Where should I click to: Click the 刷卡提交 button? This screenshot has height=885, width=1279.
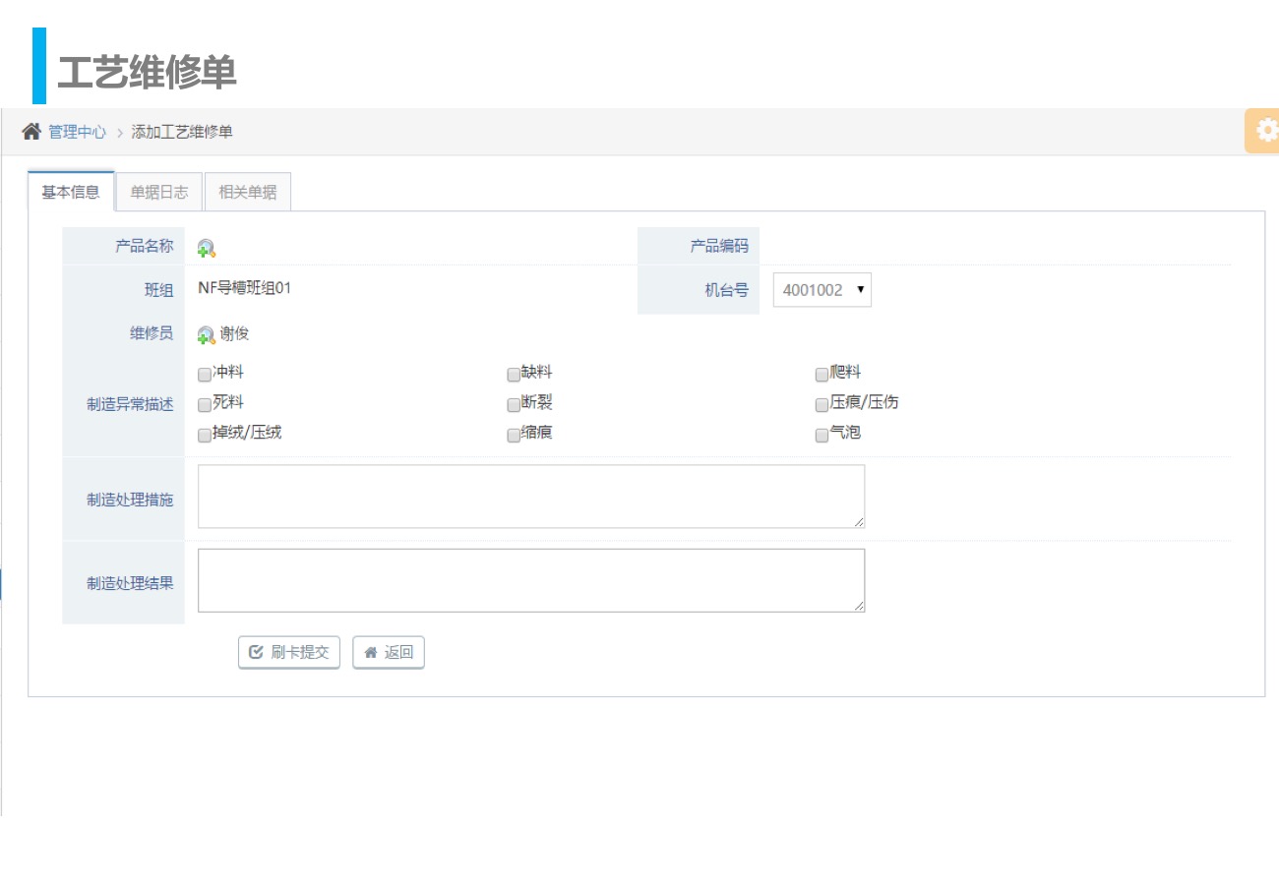tap(289, 652)
